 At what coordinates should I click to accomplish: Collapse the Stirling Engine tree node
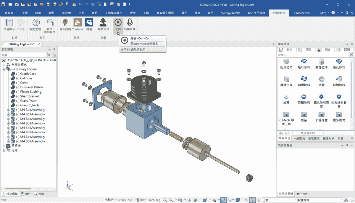(x=4, y=69)
